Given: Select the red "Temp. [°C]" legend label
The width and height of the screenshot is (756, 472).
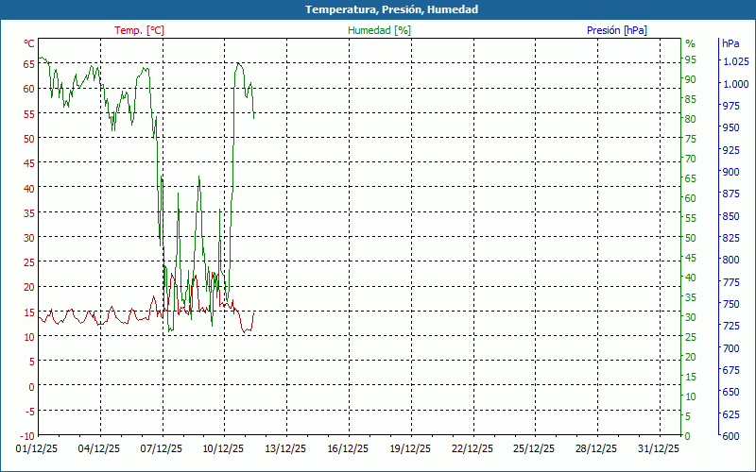Looking at the screenshot, I should pos(139,30).
